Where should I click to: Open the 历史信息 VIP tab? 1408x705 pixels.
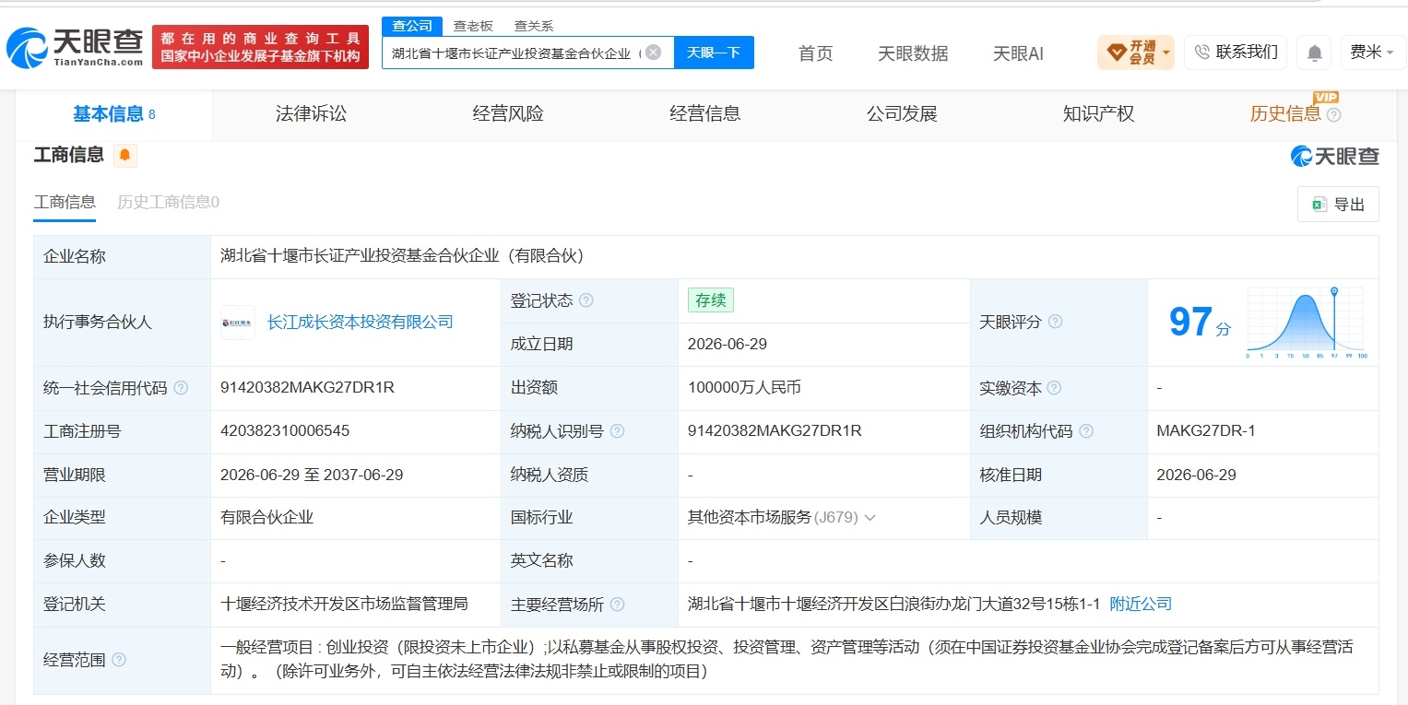(x=1285, y=114)
